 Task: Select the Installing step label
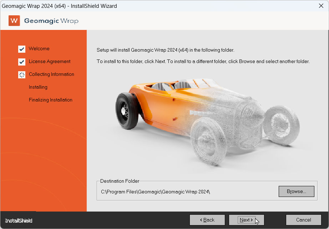(x=38, y=87)
